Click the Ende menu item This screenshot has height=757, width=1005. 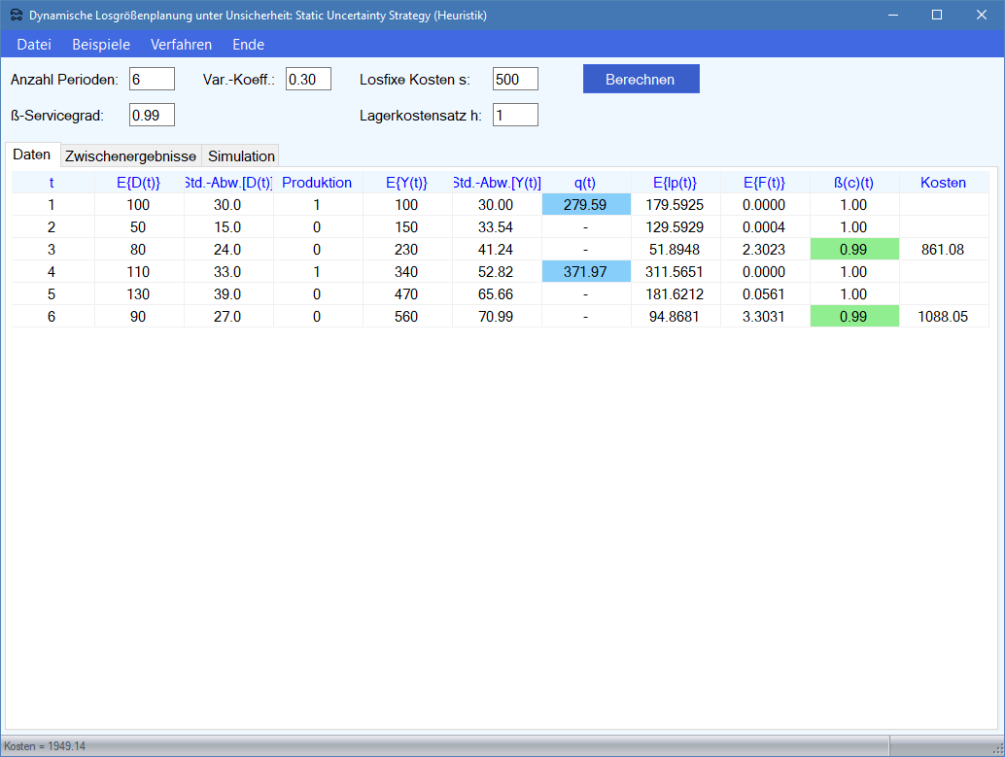click(248, 45)
